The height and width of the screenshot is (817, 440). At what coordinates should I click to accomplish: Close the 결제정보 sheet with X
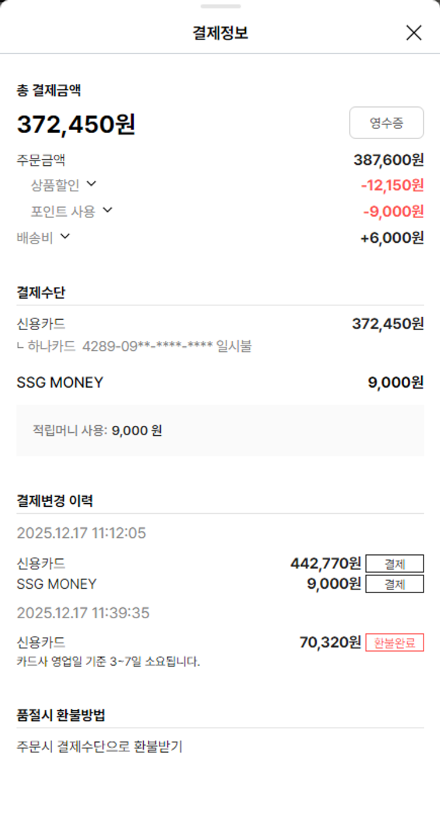coord(414,33)
